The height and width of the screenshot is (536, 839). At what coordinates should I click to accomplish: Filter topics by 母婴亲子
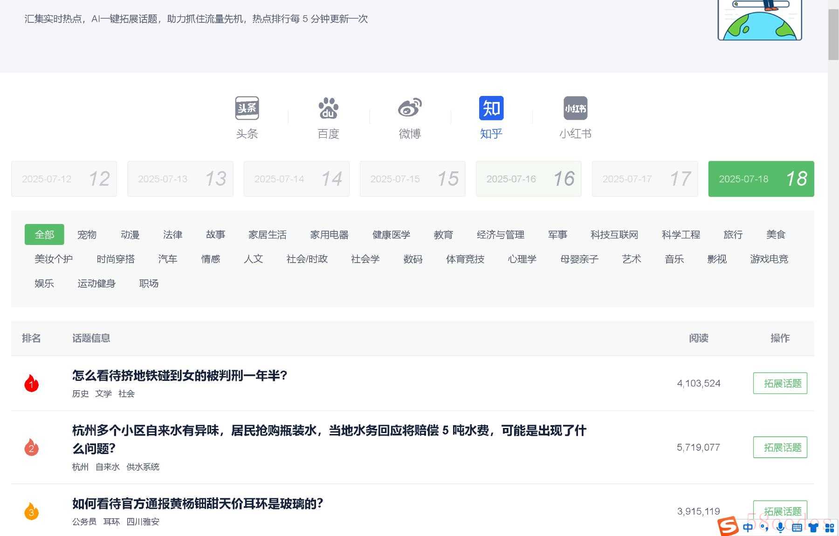579,259
